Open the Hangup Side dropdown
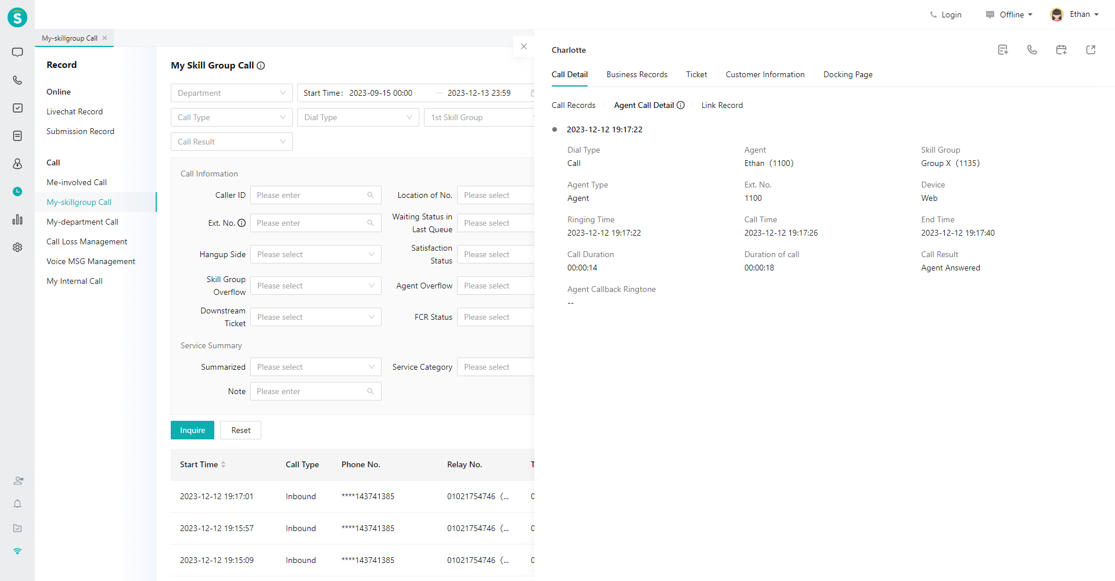Screen dimensions: 1115x581 [x=316, y=254]
